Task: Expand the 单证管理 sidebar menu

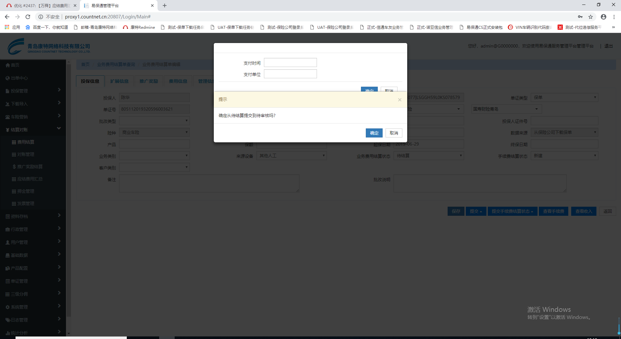Action: pyautogui.click(x=33, y=281)
